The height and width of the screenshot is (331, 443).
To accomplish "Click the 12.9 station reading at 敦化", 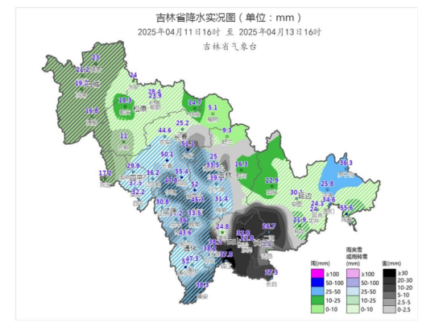I will click(271, 180).
